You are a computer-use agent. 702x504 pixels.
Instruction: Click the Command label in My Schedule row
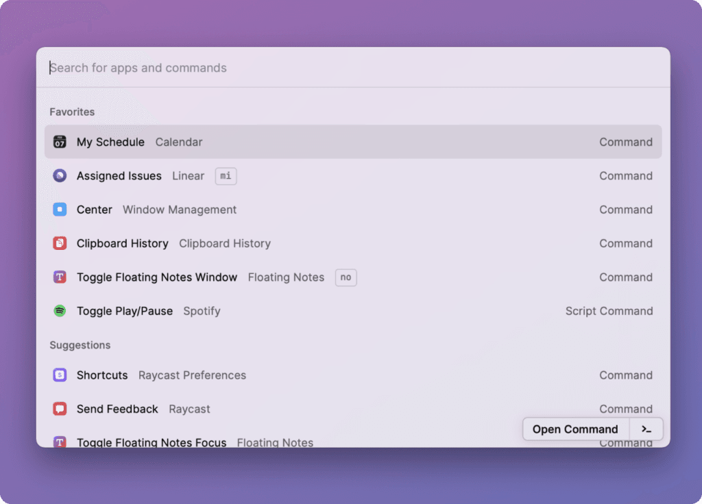pos(625,142)
